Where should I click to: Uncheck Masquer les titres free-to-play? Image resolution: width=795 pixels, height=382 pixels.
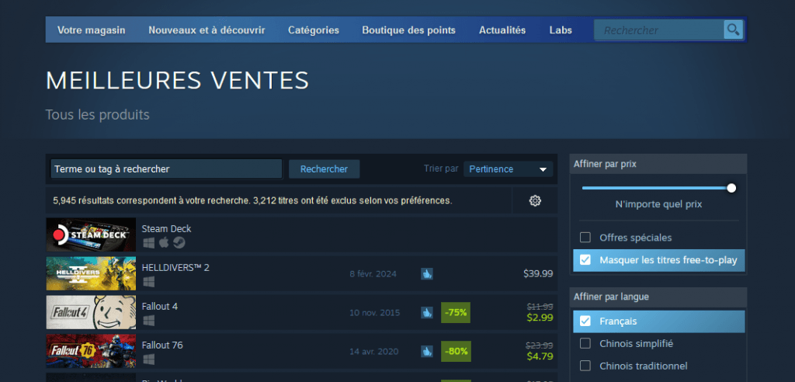(585, 260)
